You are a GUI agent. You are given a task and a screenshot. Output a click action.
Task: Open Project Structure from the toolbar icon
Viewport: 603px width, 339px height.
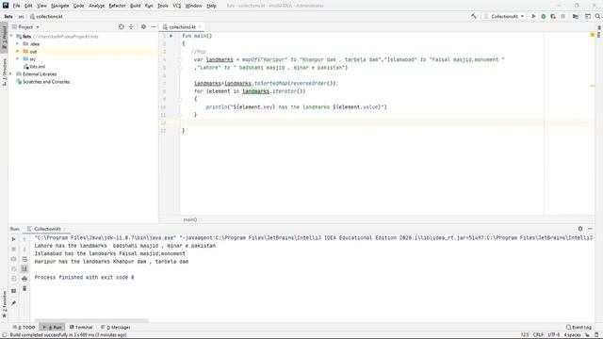point(576,16)
